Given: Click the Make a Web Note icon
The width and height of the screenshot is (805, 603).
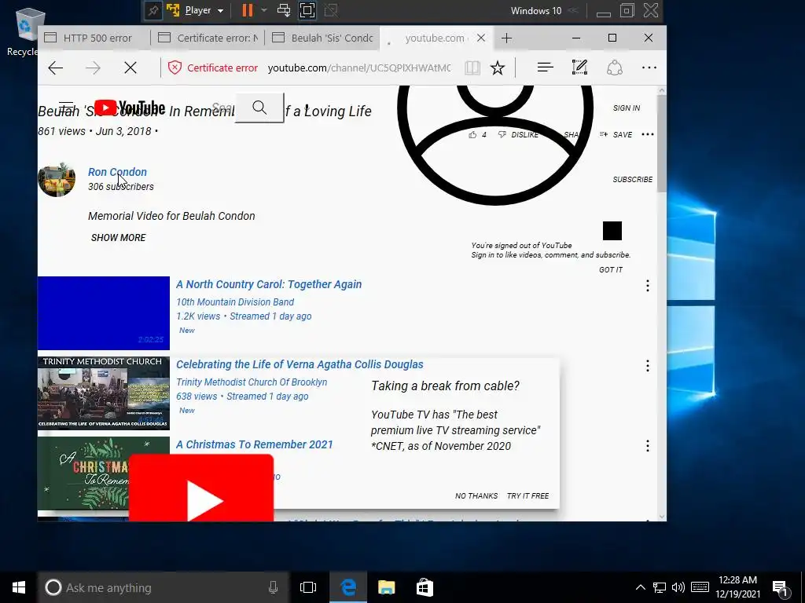Looking at the screenshot, I should click(579, 68).
